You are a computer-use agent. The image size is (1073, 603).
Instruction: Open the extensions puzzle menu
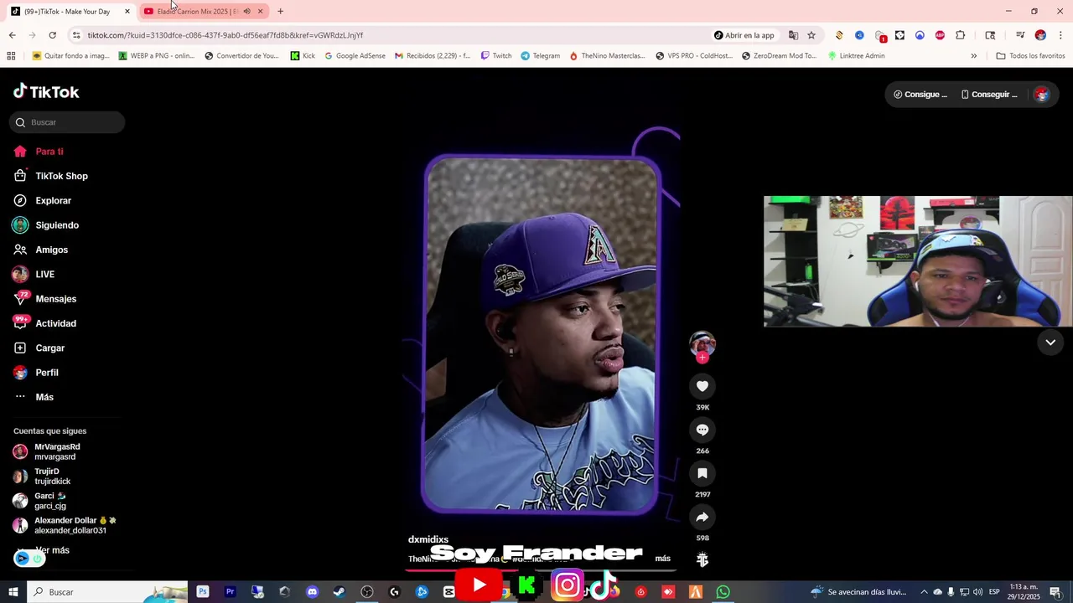[961, 35]
